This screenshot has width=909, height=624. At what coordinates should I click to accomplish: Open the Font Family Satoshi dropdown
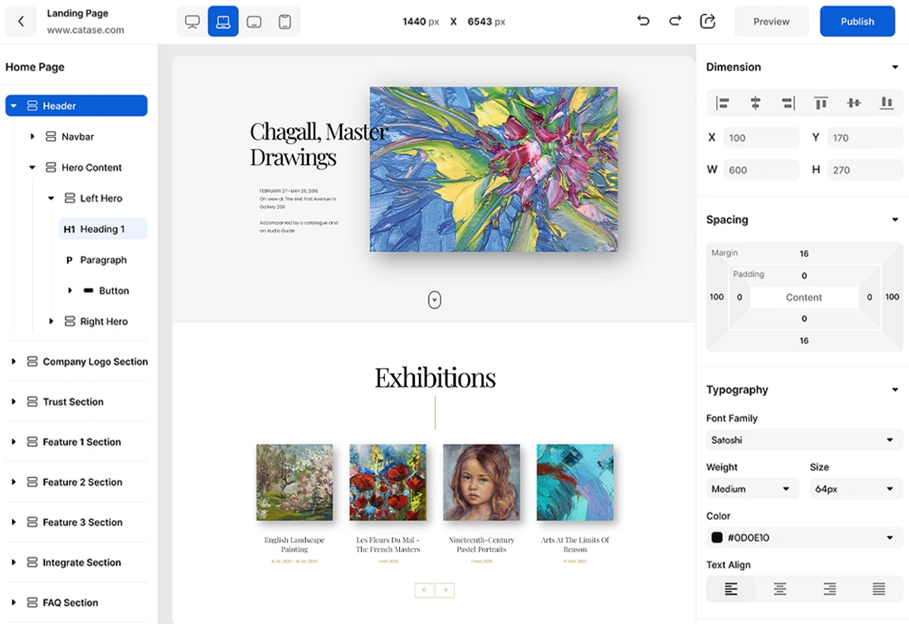[x=804, y=440]
